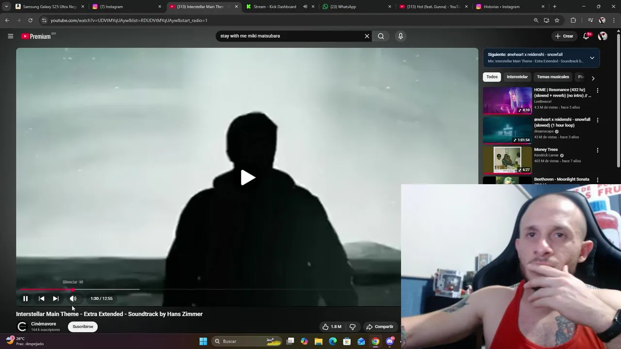Open the Chrome three-dot menu
Image resolution: width=621 pixels, height=349 pixels.
[614, 20]
